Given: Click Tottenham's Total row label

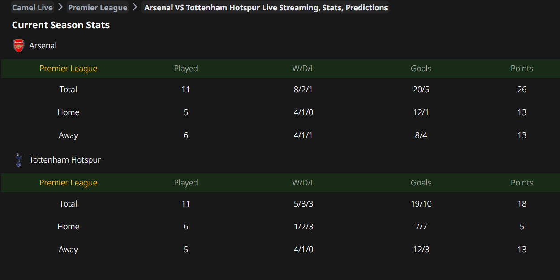Looking at the screenshot, I should tap(68, 204).
